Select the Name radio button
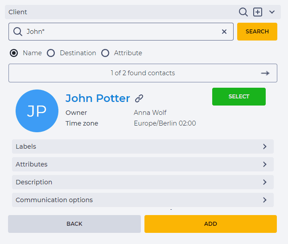 point(14,53)
